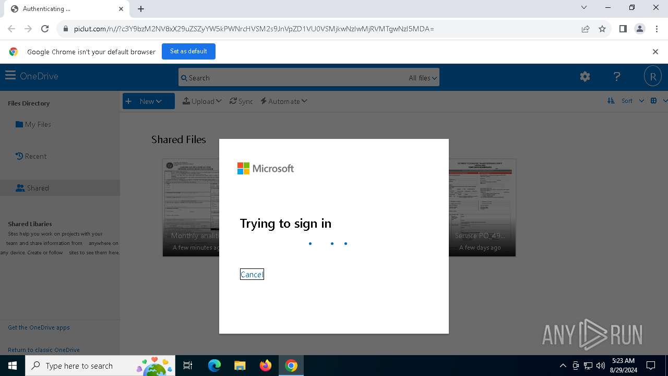Open Task View on the taskbar
The image size is (668, 376).
coord(188,366)
